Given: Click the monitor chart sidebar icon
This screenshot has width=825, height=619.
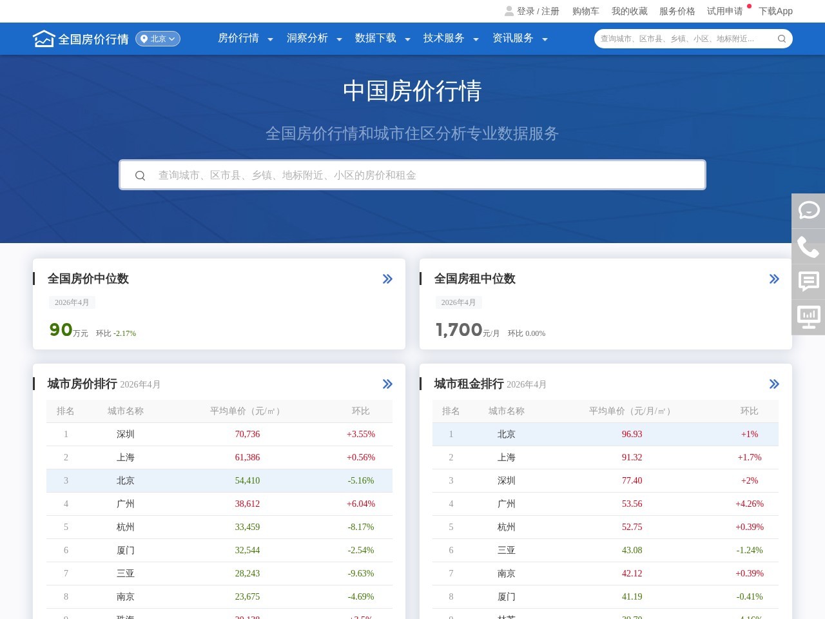Looking at the screenshot, I should coord(808,317).
